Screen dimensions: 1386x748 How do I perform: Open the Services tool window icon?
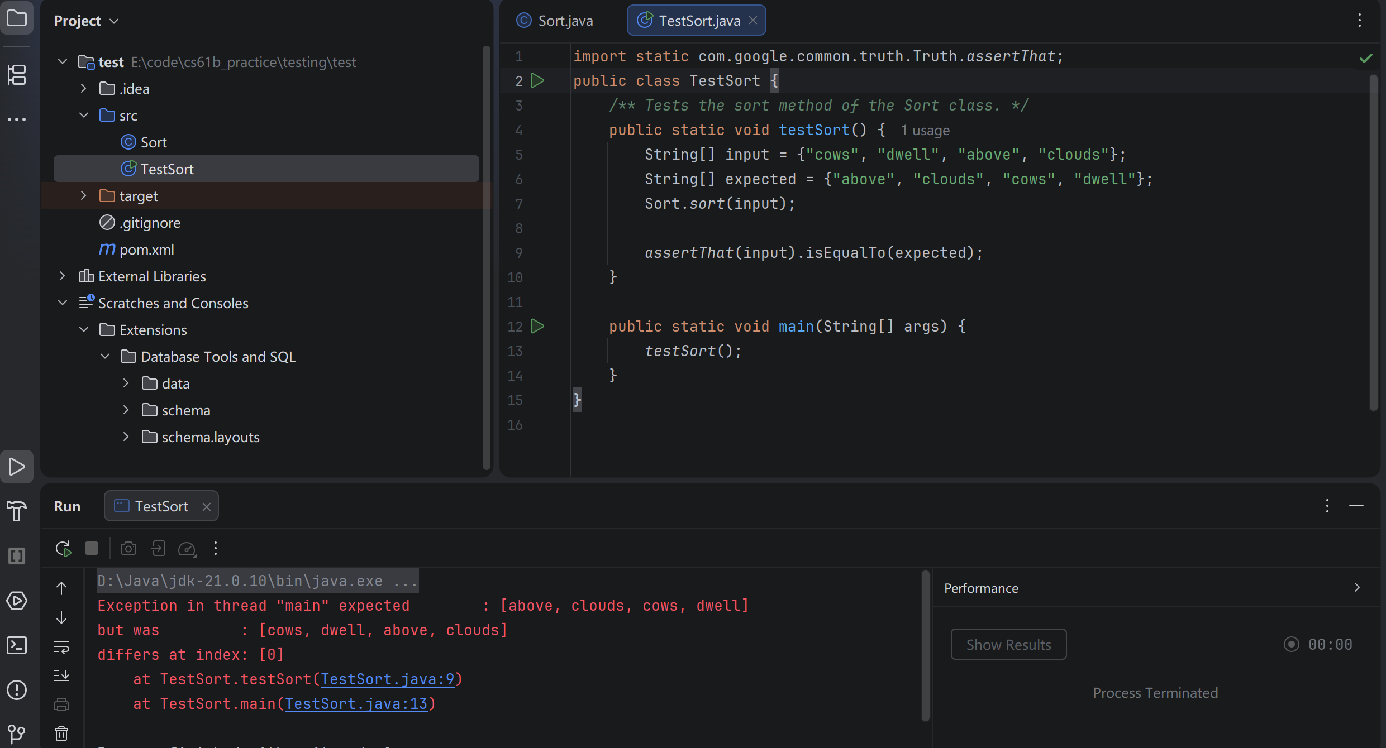[x=17, y=601]
